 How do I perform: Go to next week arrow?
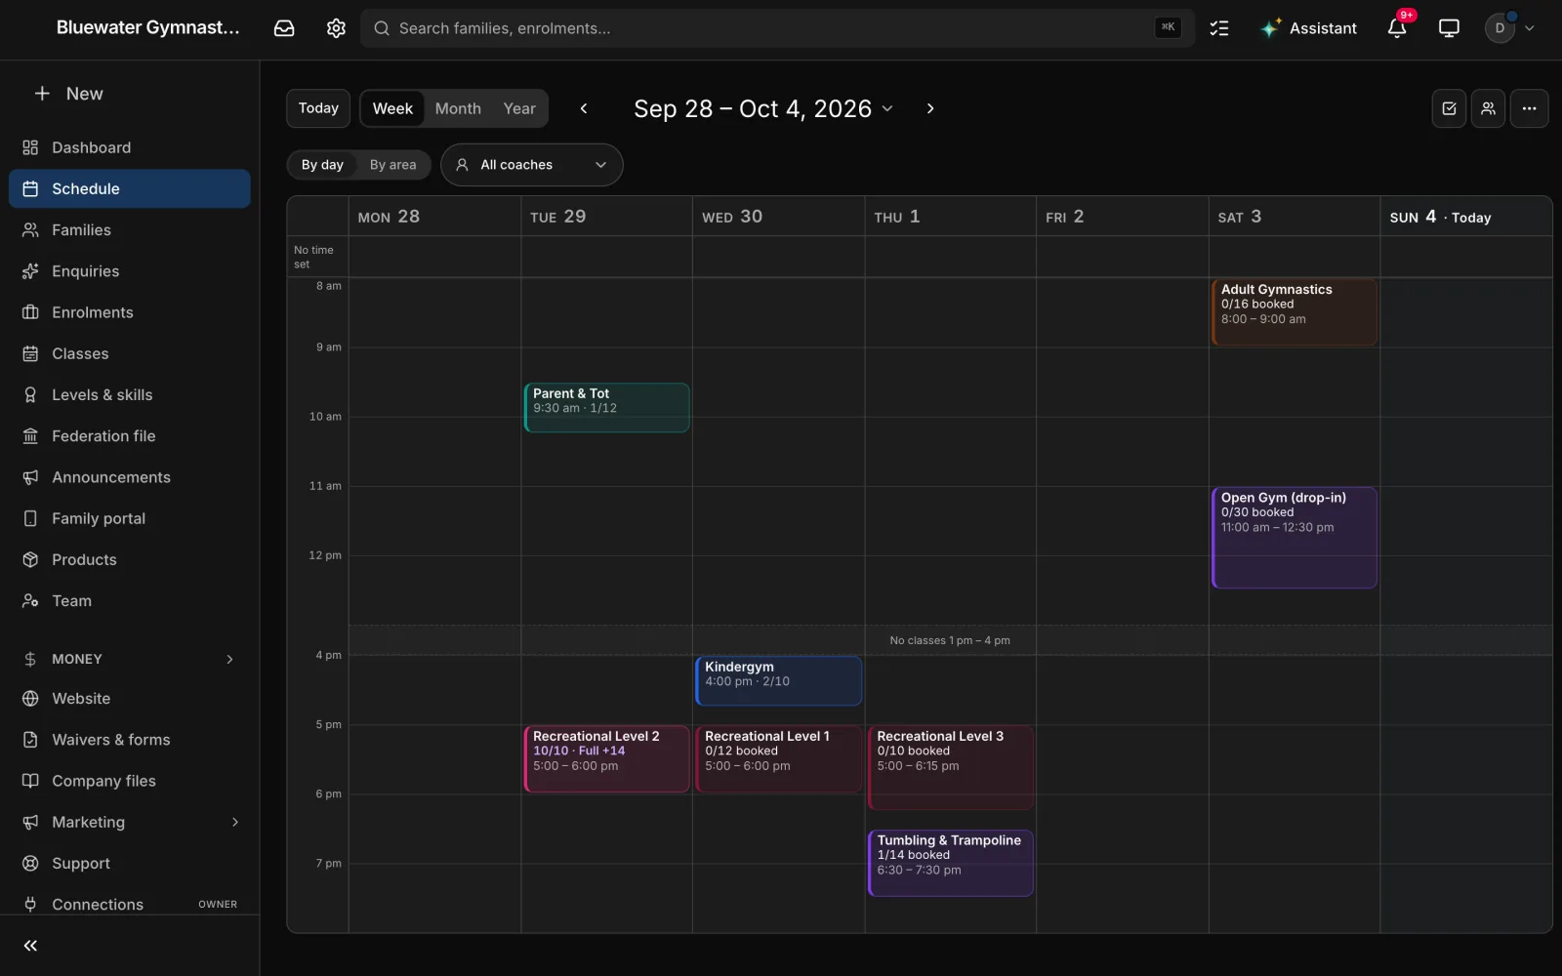(930, 108)
